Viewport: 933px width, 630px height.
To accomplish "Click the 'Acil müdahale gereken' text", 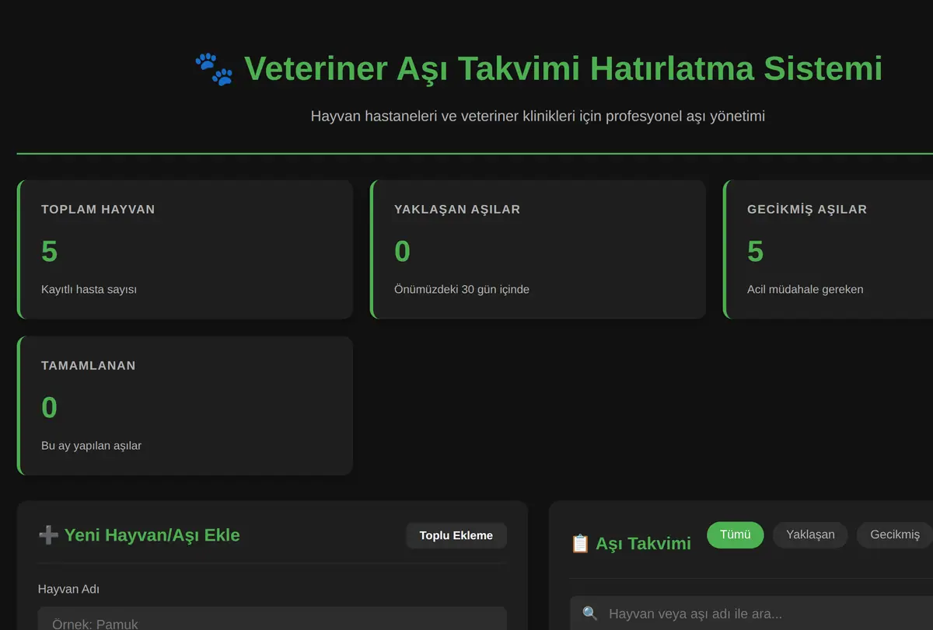I will click(805, 290).
